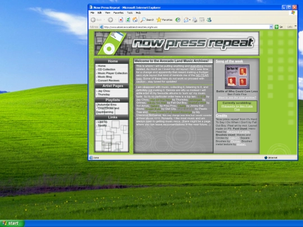Image resolution: width=303 pixels, height=227 pixels.
Task: Click the page icon in the address bar
Action: point(102,27)
